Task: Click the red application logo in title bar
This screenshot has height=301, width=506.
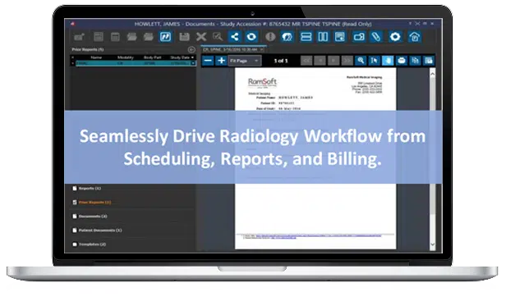Action: click(x=72, y=24)
